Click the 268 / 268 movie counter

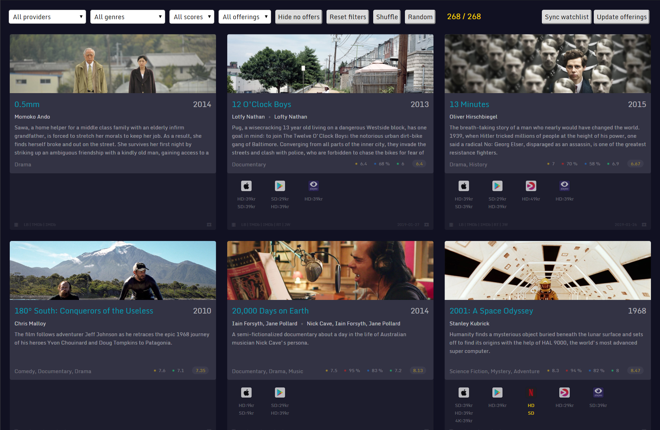(x=464, y=16)
